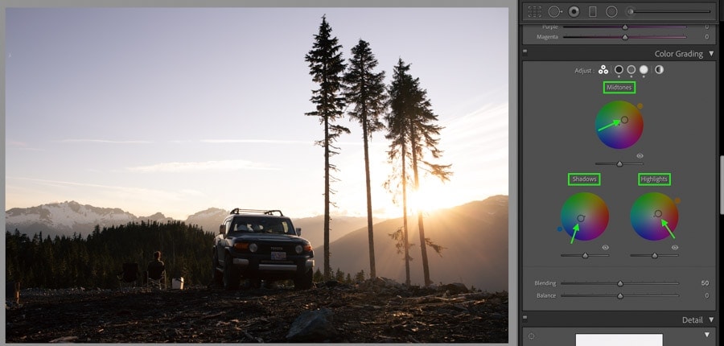The width and height of the screenshot is (724, 346).
Task: Switch Adjust to Midtones view
Action: (x=631, y=70)
